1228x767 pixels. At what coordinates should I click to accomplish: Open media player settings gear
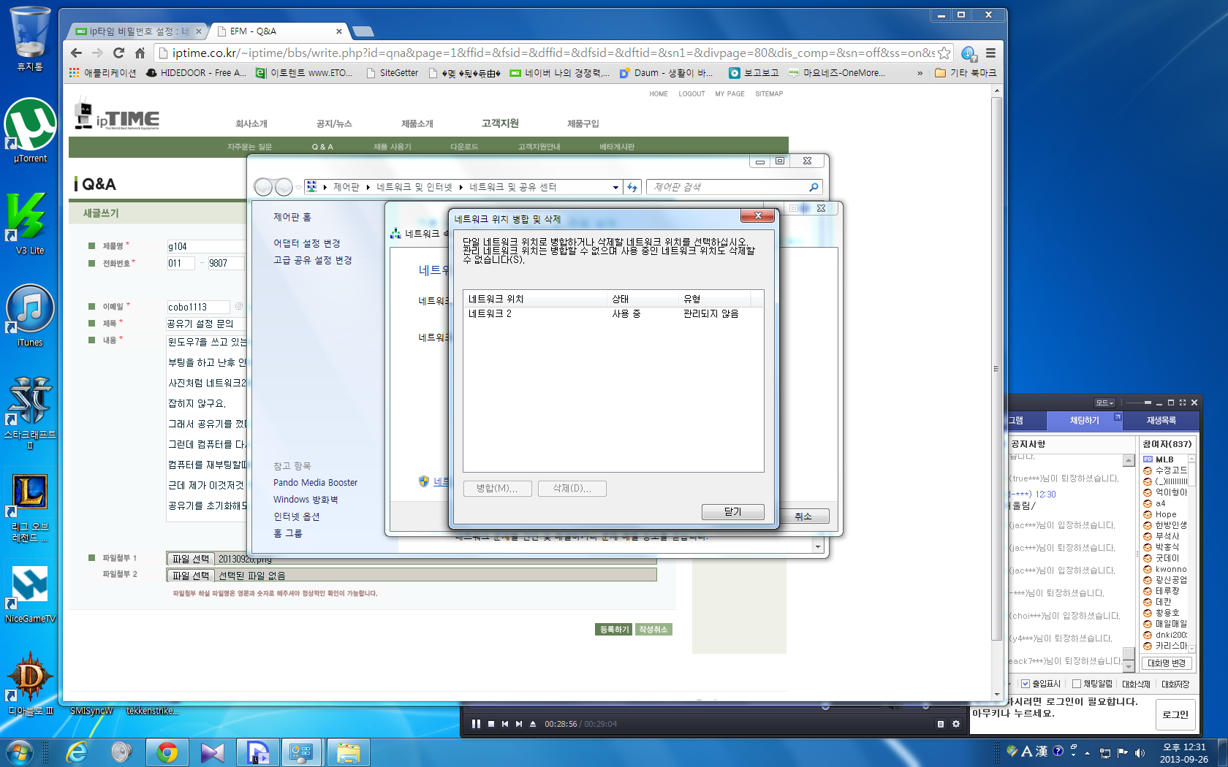pos(955,724)
